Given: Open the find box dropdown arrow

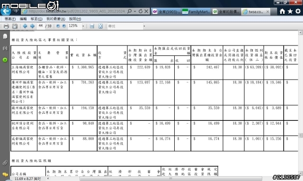Looking at the screenshot, I should (144, 26).
